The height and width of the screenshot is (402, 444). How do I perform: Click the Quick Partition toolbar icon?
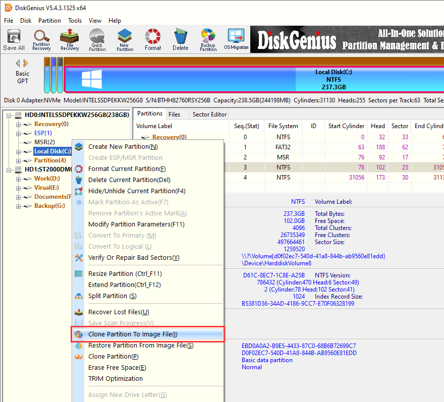[x=97, y=40]
